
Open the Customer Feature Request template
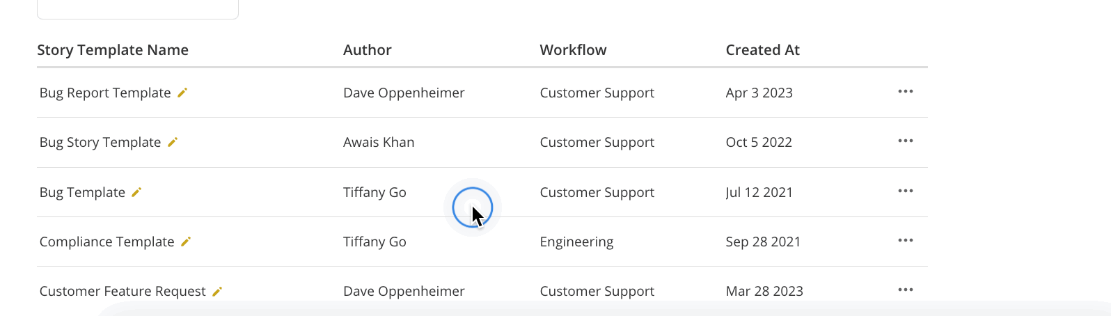pos(123,291)
